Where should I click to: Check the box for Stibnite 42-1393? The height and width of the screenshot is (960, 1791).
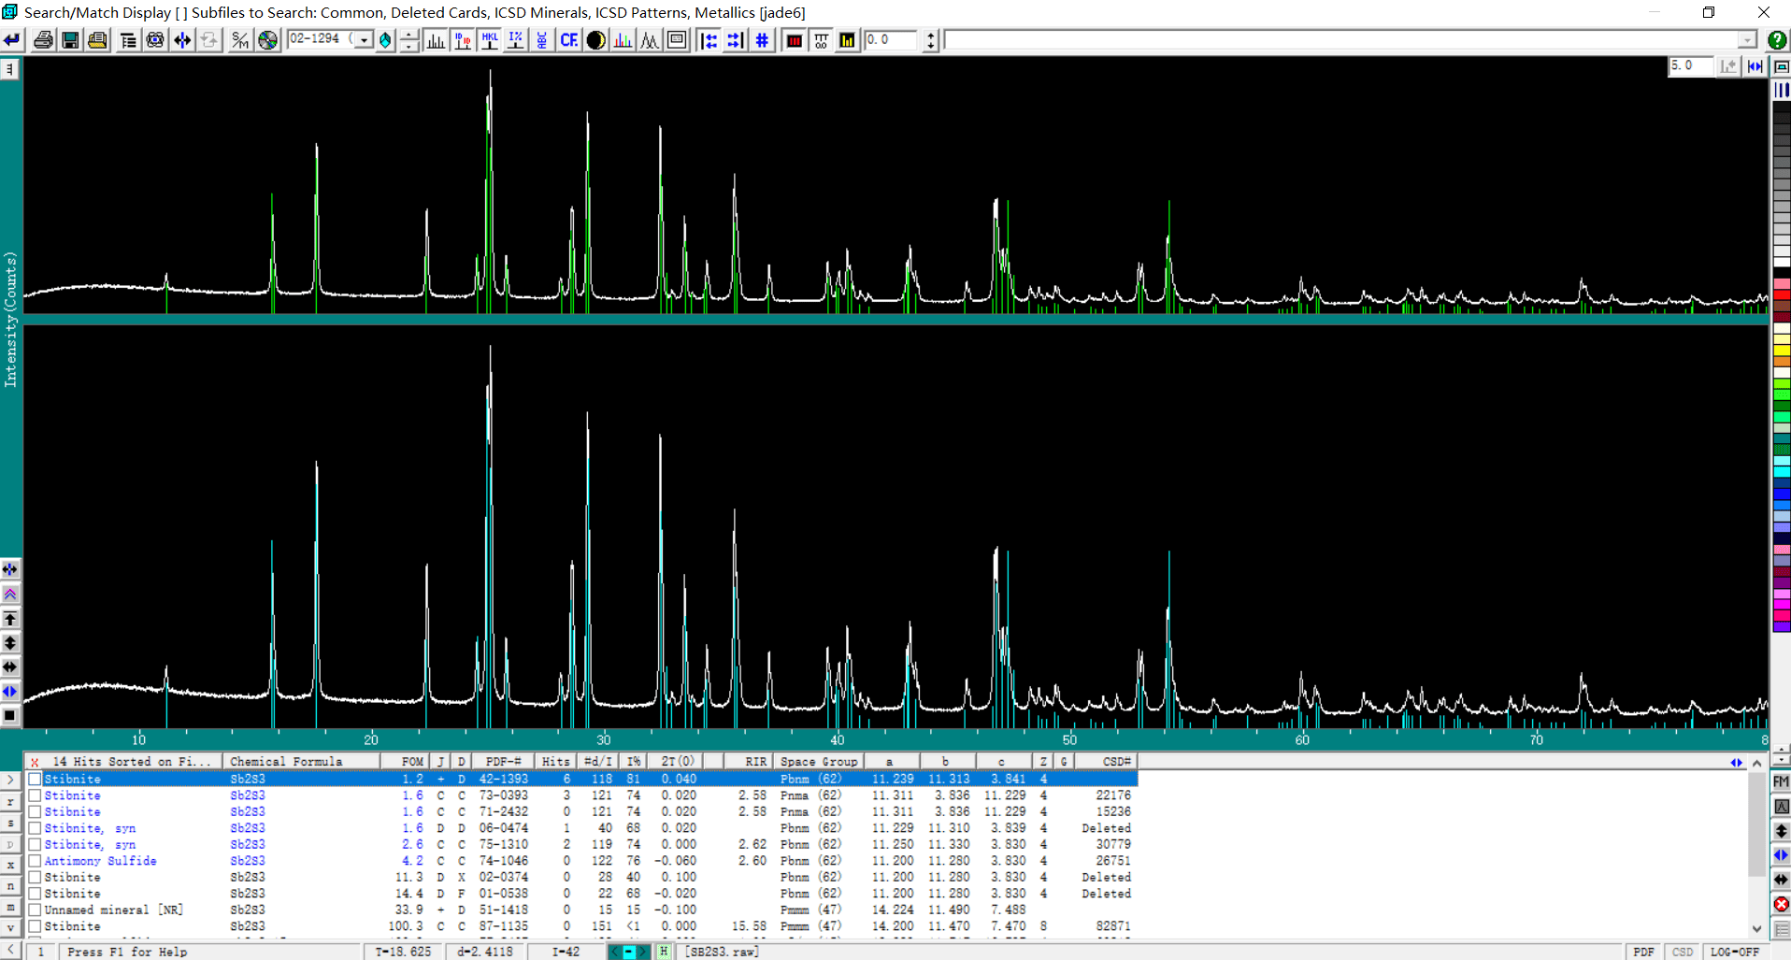[36, 780]
